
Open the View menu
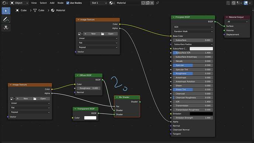[34, 3]
